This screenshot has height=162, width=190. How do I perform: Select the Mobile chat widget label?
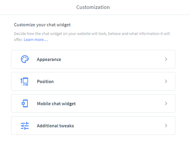pyautogui.click(x=56, y=104)
